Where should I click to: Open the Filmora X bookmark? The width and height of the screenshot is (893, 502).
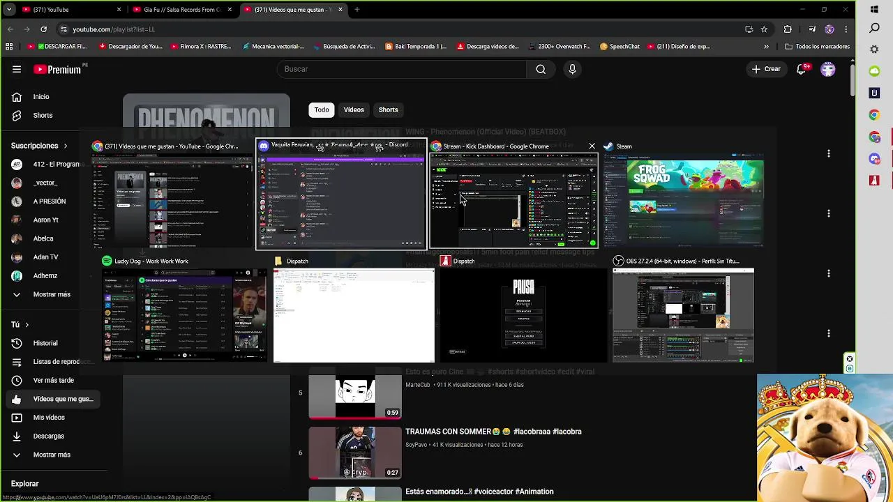coord(201,47)
